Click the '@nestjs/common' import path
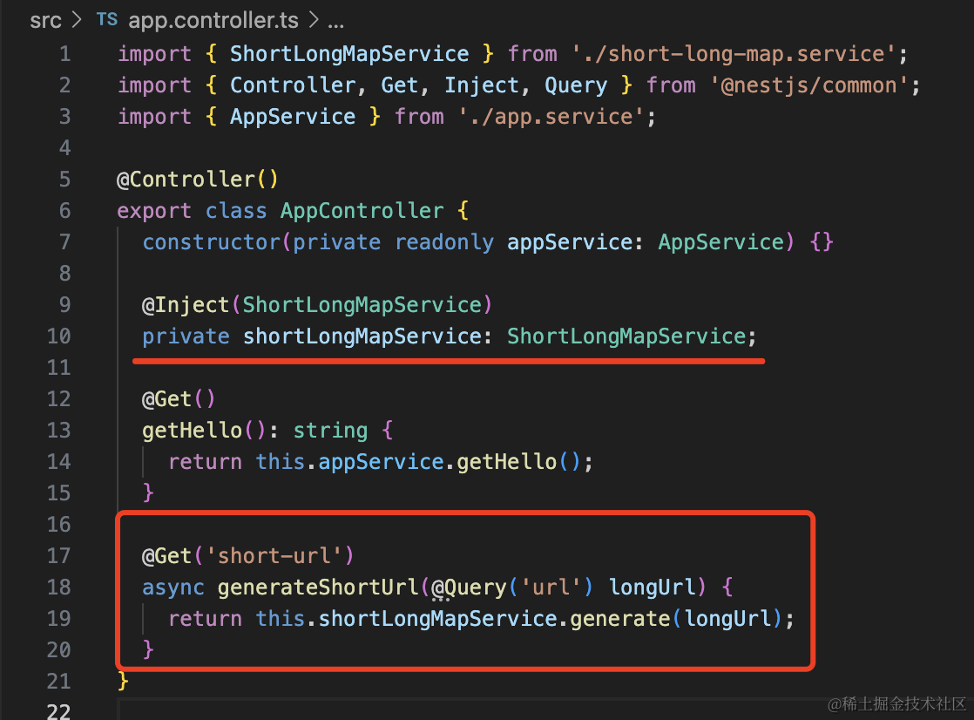Viewport: 974px width, 720px height. (810, 85)
